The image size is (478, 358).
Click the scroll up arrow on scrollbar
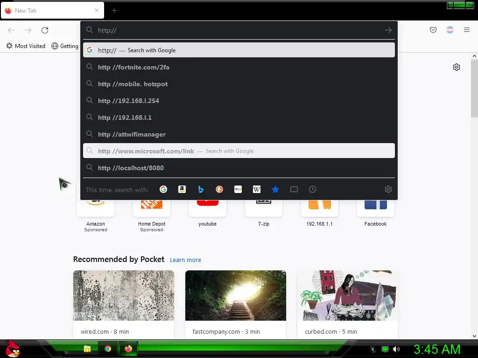point(474,56)
